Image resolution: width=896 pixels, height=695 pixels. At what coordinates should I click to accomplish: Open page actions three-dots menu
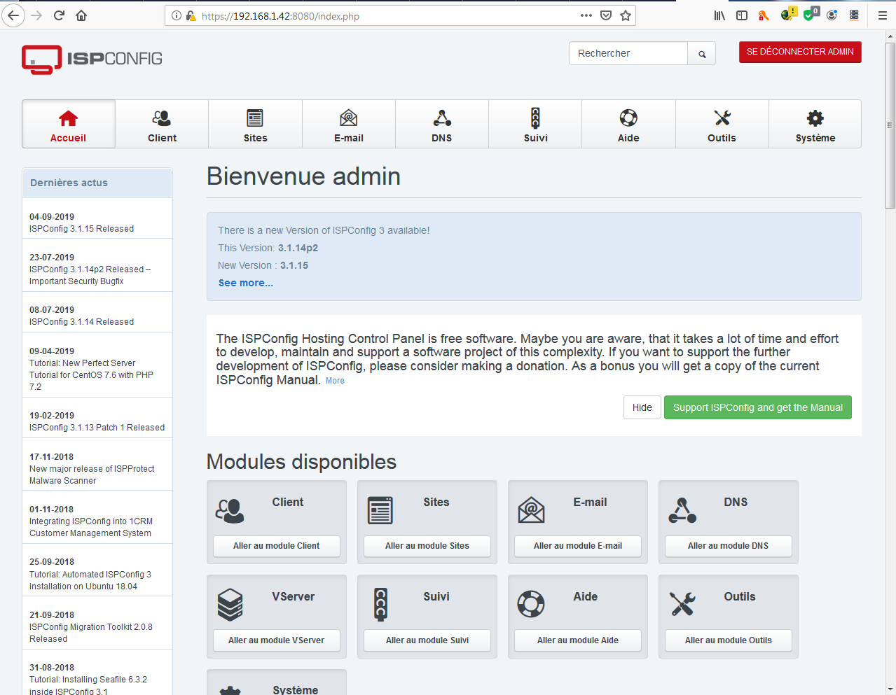click(x=586, y=15)
